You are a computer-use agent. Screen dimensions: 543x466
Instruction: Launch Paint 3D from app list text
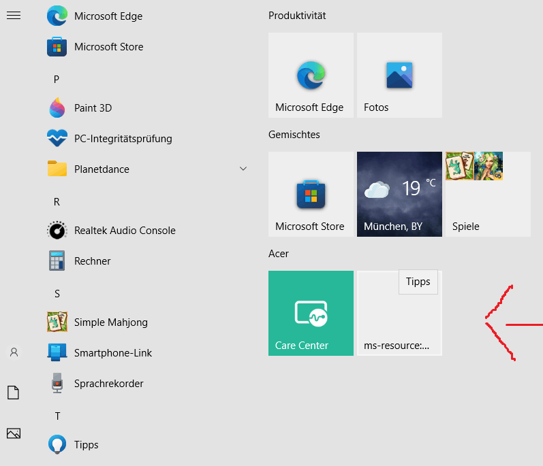(x=93, y=108)
